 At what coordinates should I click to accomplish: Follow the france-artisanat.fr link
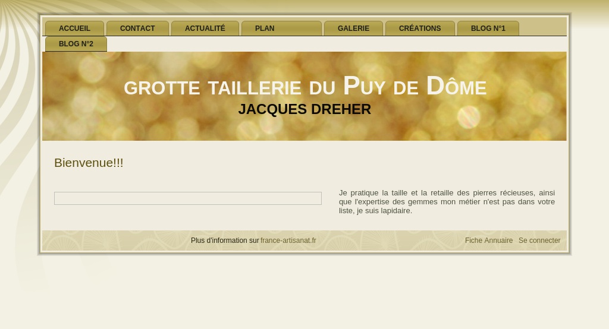point(288,241)
